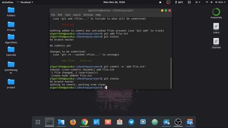Open the Terminal app menu in the top bar
The image size is (228, 128).
point(25,2)
